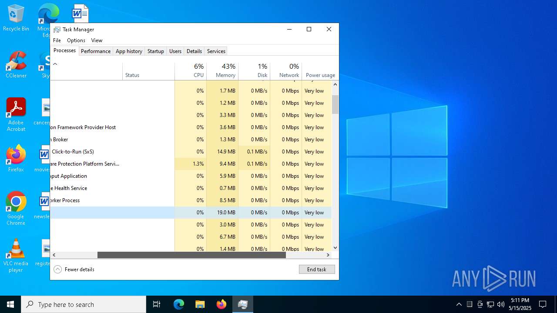Click the 1.3% CPU cell
557x313 pixels.
[191, 164]
